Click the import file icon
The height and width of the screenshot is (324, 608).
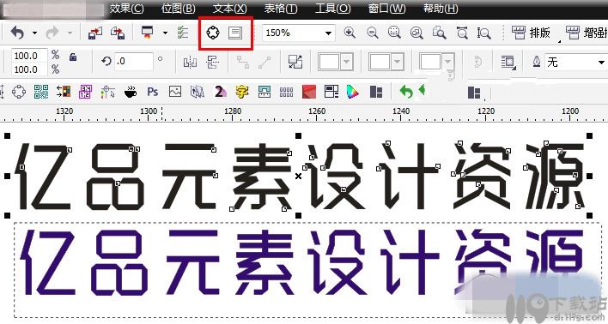[95, 33]
